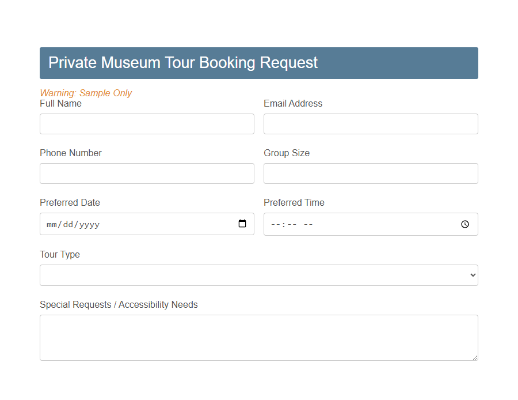This screenshot has width=518, height=400.
Task: Select the mm segment in Preferred Date
Action: click(50, 224)
